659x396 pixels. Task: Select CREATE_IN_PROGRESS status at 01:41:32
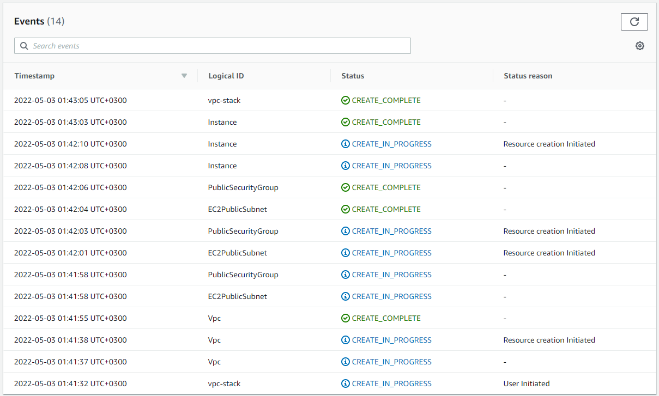pos(392,383)
